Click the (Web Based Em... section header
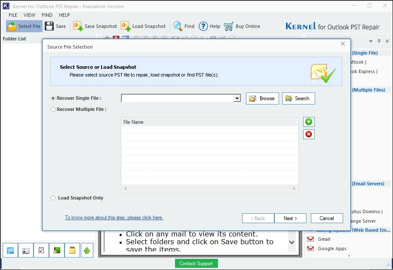 371,230
